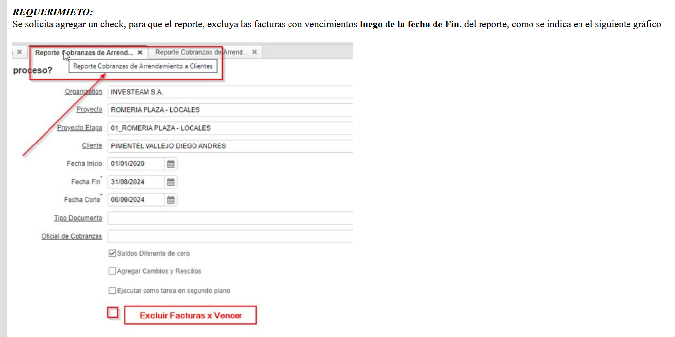675x337 pixels.
Task: Close the leftmost partially hidden tab
Action: pyautogui.click(x=19, y=52)
